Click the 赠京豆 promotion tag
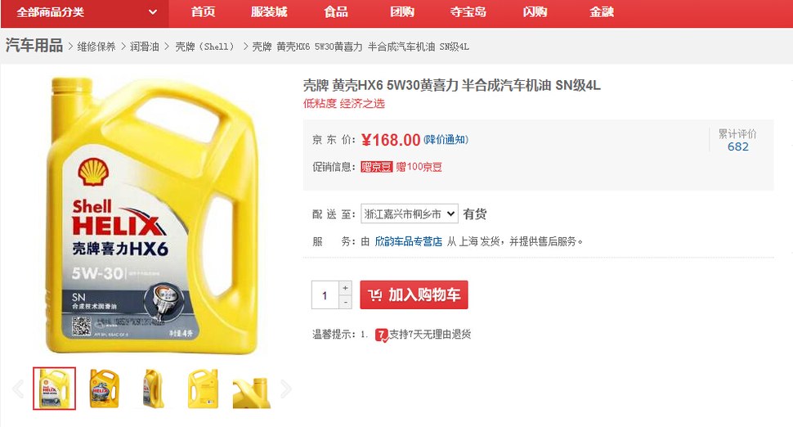This screenshot has width=793, height=427. pos(376,167)
